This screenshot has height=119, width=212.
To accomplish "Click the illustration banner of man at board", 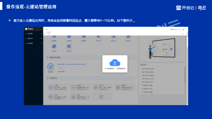I will pyautogui.click(x=162, y=49).
